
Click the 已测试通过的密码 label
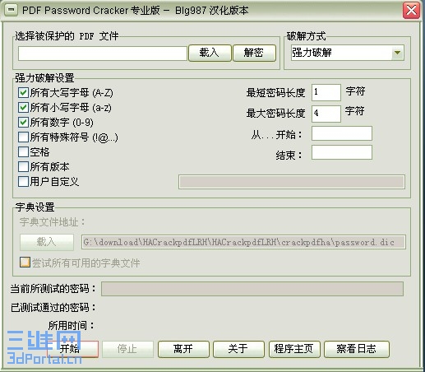53,307
